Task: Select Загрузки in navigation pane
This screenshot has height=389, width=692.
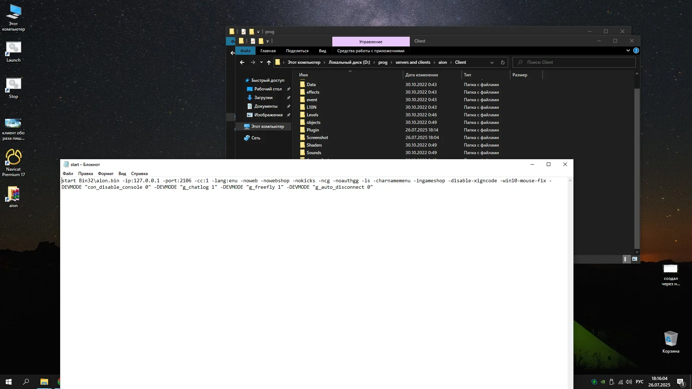Action: coord(263,98)
